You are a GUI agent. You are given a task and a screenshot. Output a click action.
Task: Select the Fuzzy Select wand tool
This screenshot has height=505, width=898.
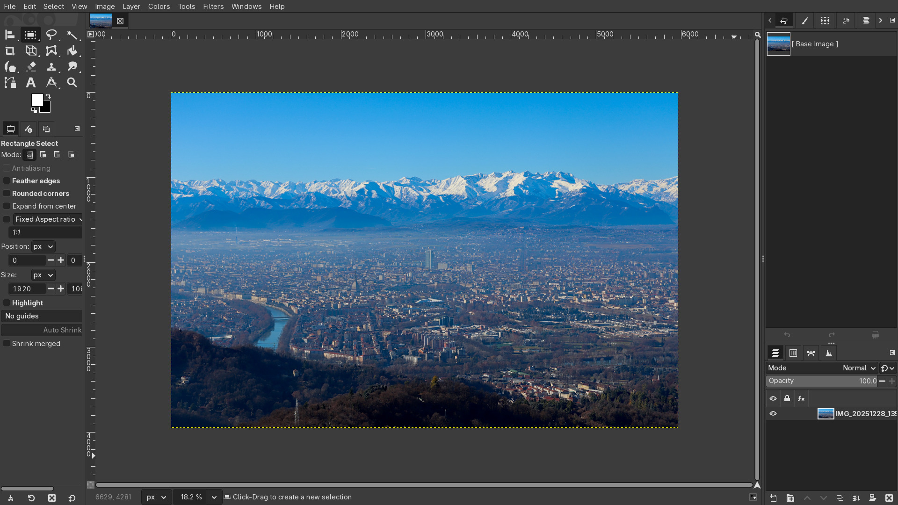click(72, 35)
